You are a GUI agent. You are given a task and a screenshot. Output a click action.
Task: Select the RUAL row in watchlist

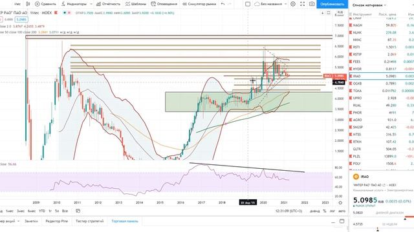[382, 105]
